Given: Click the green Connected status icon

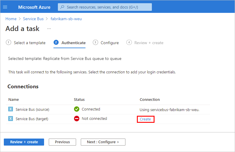Looking at the screenshot, I should (77, 109).
